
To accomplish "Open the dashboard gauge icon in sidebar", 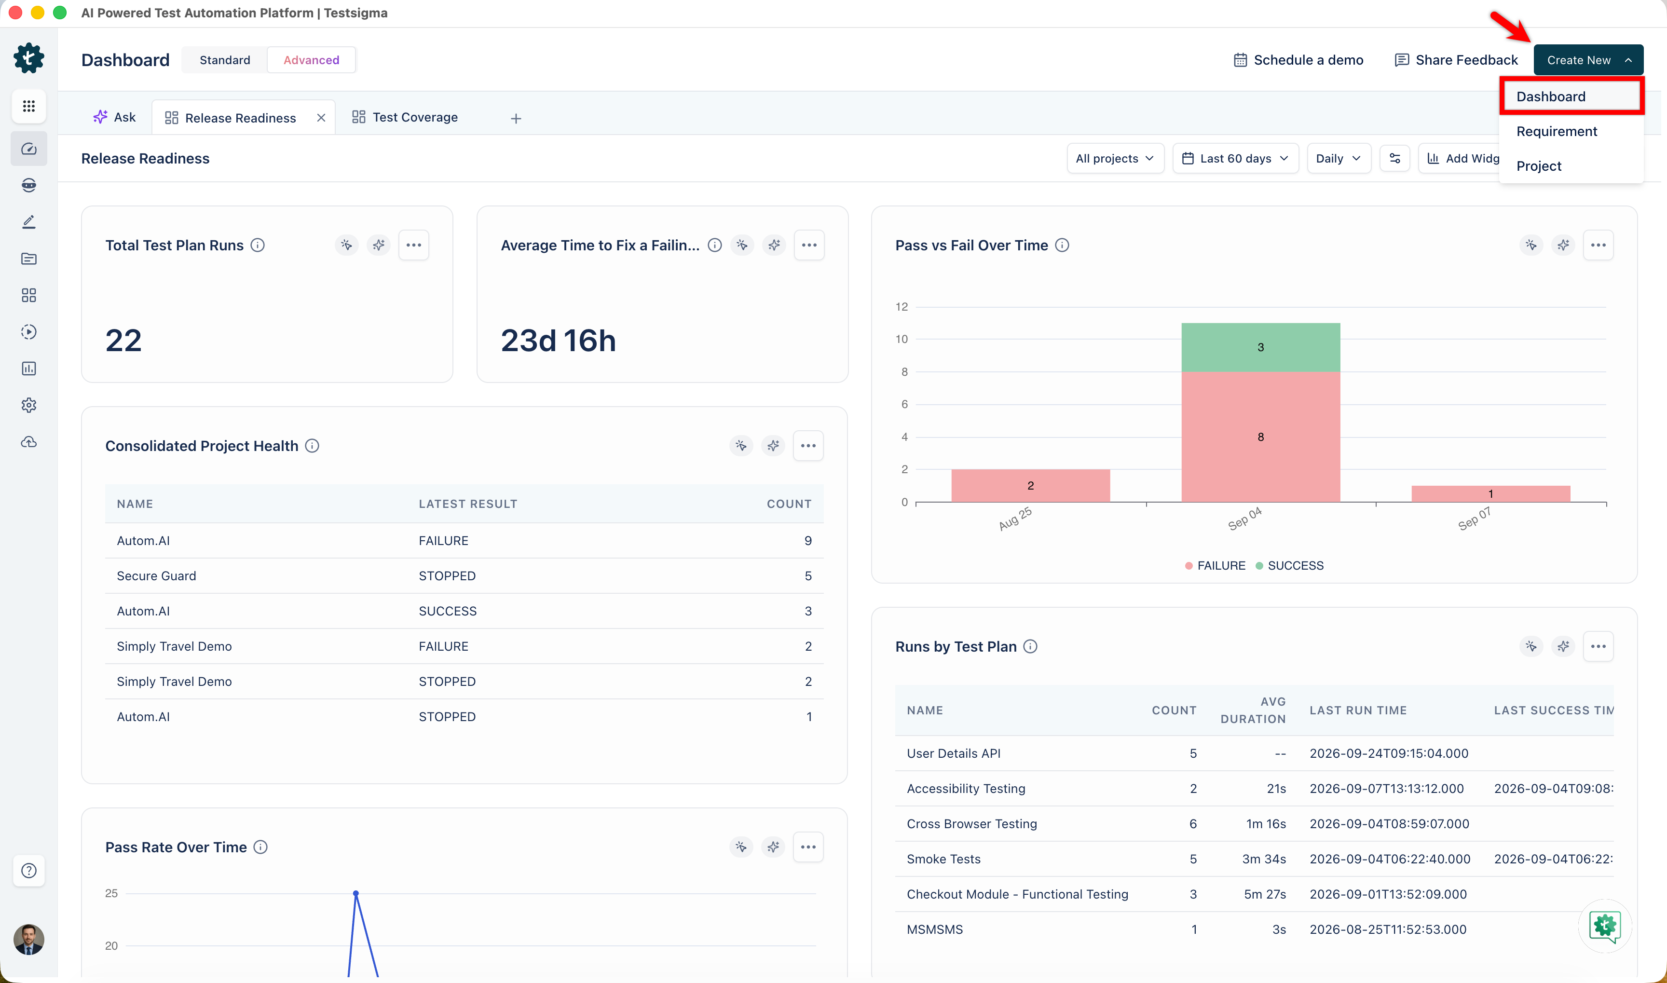I will pos(28,149).
